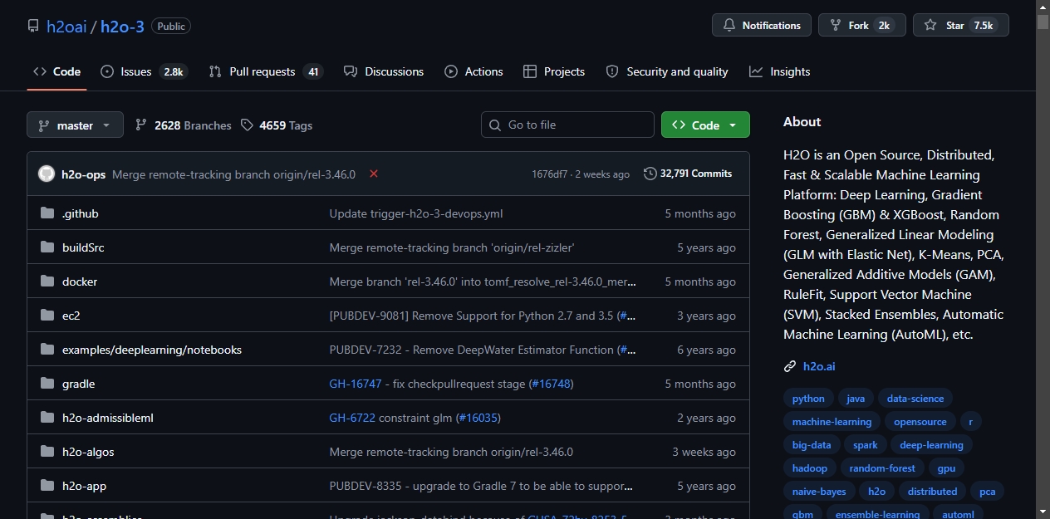Open the Insights tab
The image size is (1050, 519).
click(779, 71)
